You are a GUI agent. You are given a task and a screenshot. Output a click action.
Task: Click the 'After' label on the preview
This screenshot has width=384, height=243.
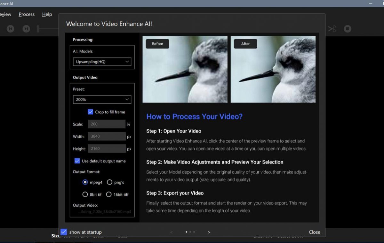click(245, 44)
